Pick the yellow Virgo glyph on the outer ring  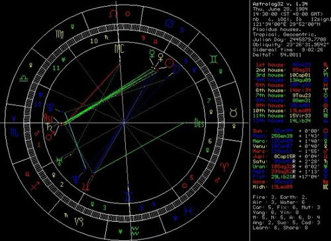click(x=60, y=34)
